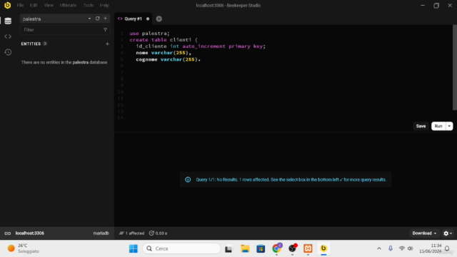Click the Save button
The image size is (457, 257).
coord(421,126)
